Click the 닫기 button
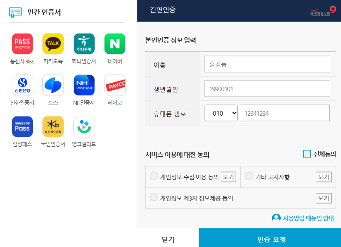The width and height of the screenshot is (341, 247). pos(168,237)
